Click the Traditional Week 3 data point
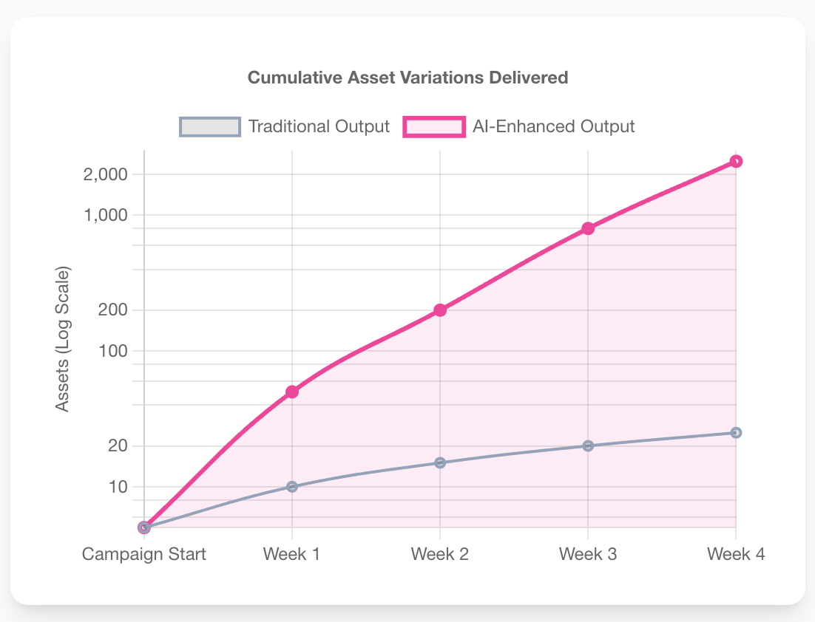 [x=588, y=446]
